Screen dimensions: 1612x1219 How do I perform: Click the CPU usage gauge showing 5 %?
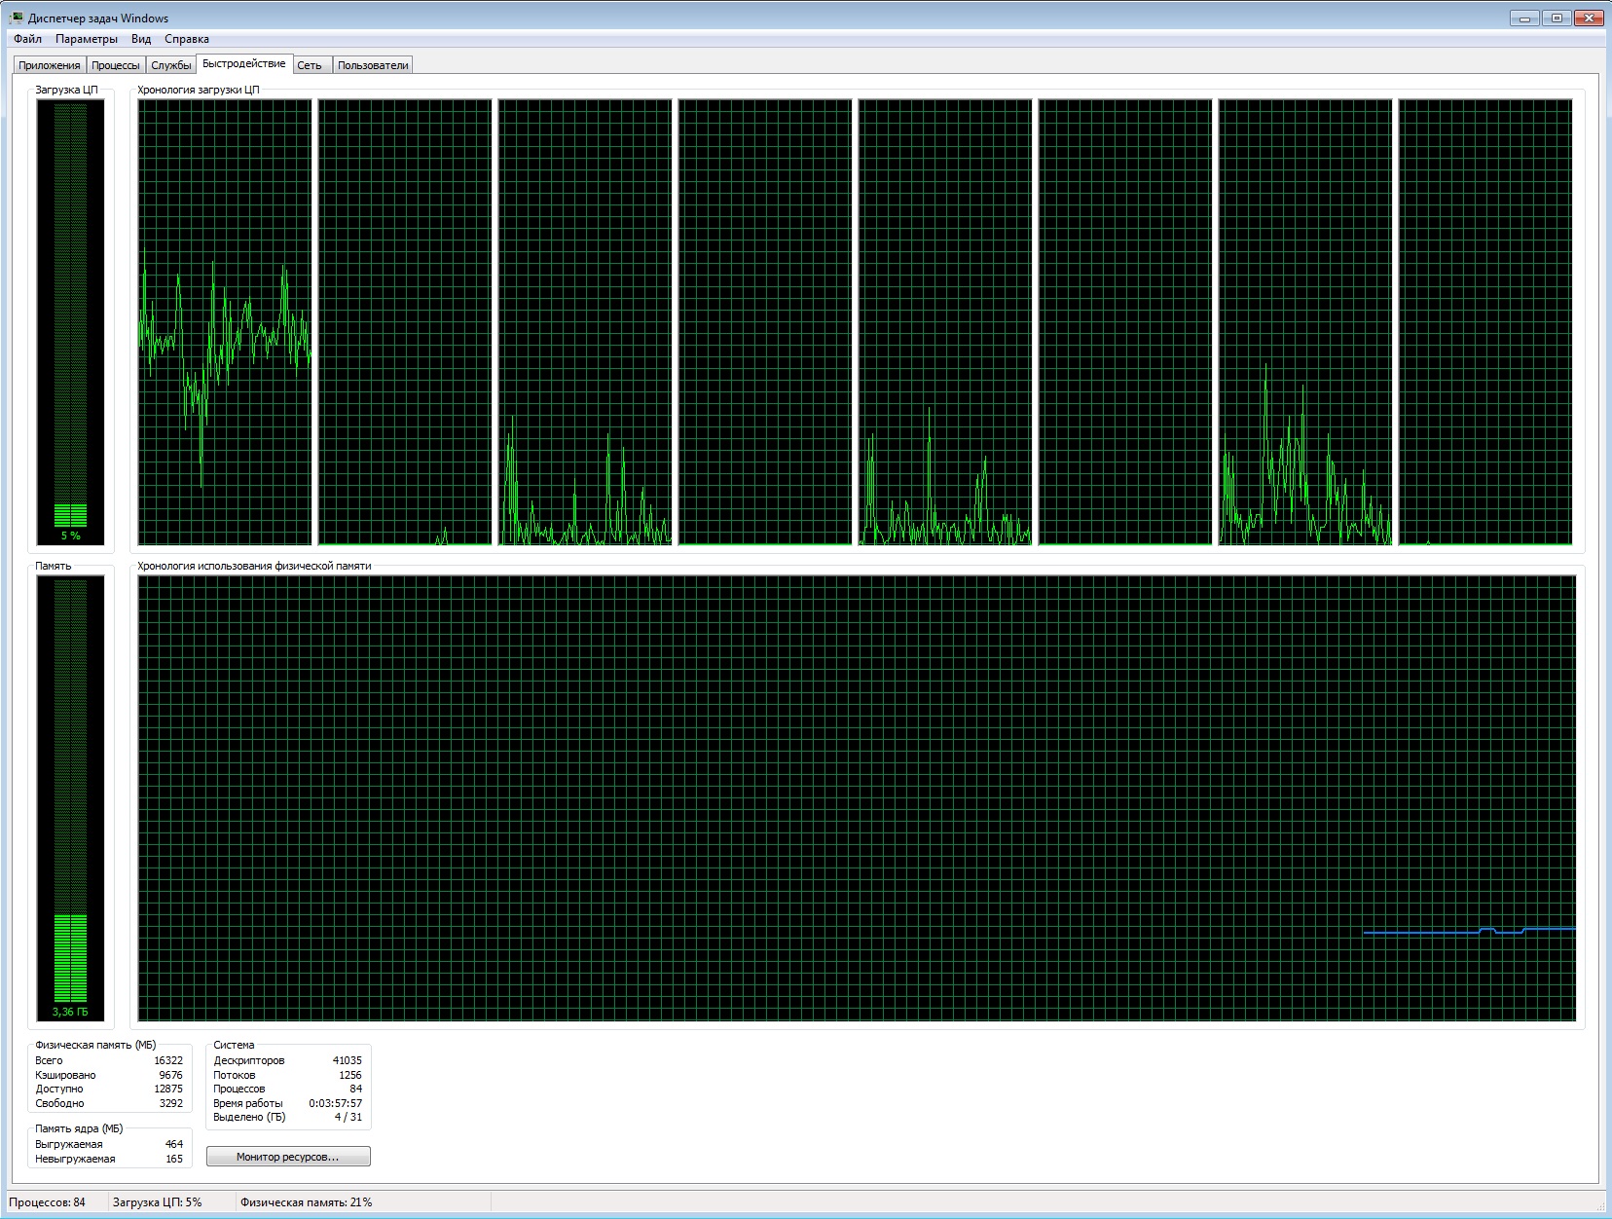(70, 322)
